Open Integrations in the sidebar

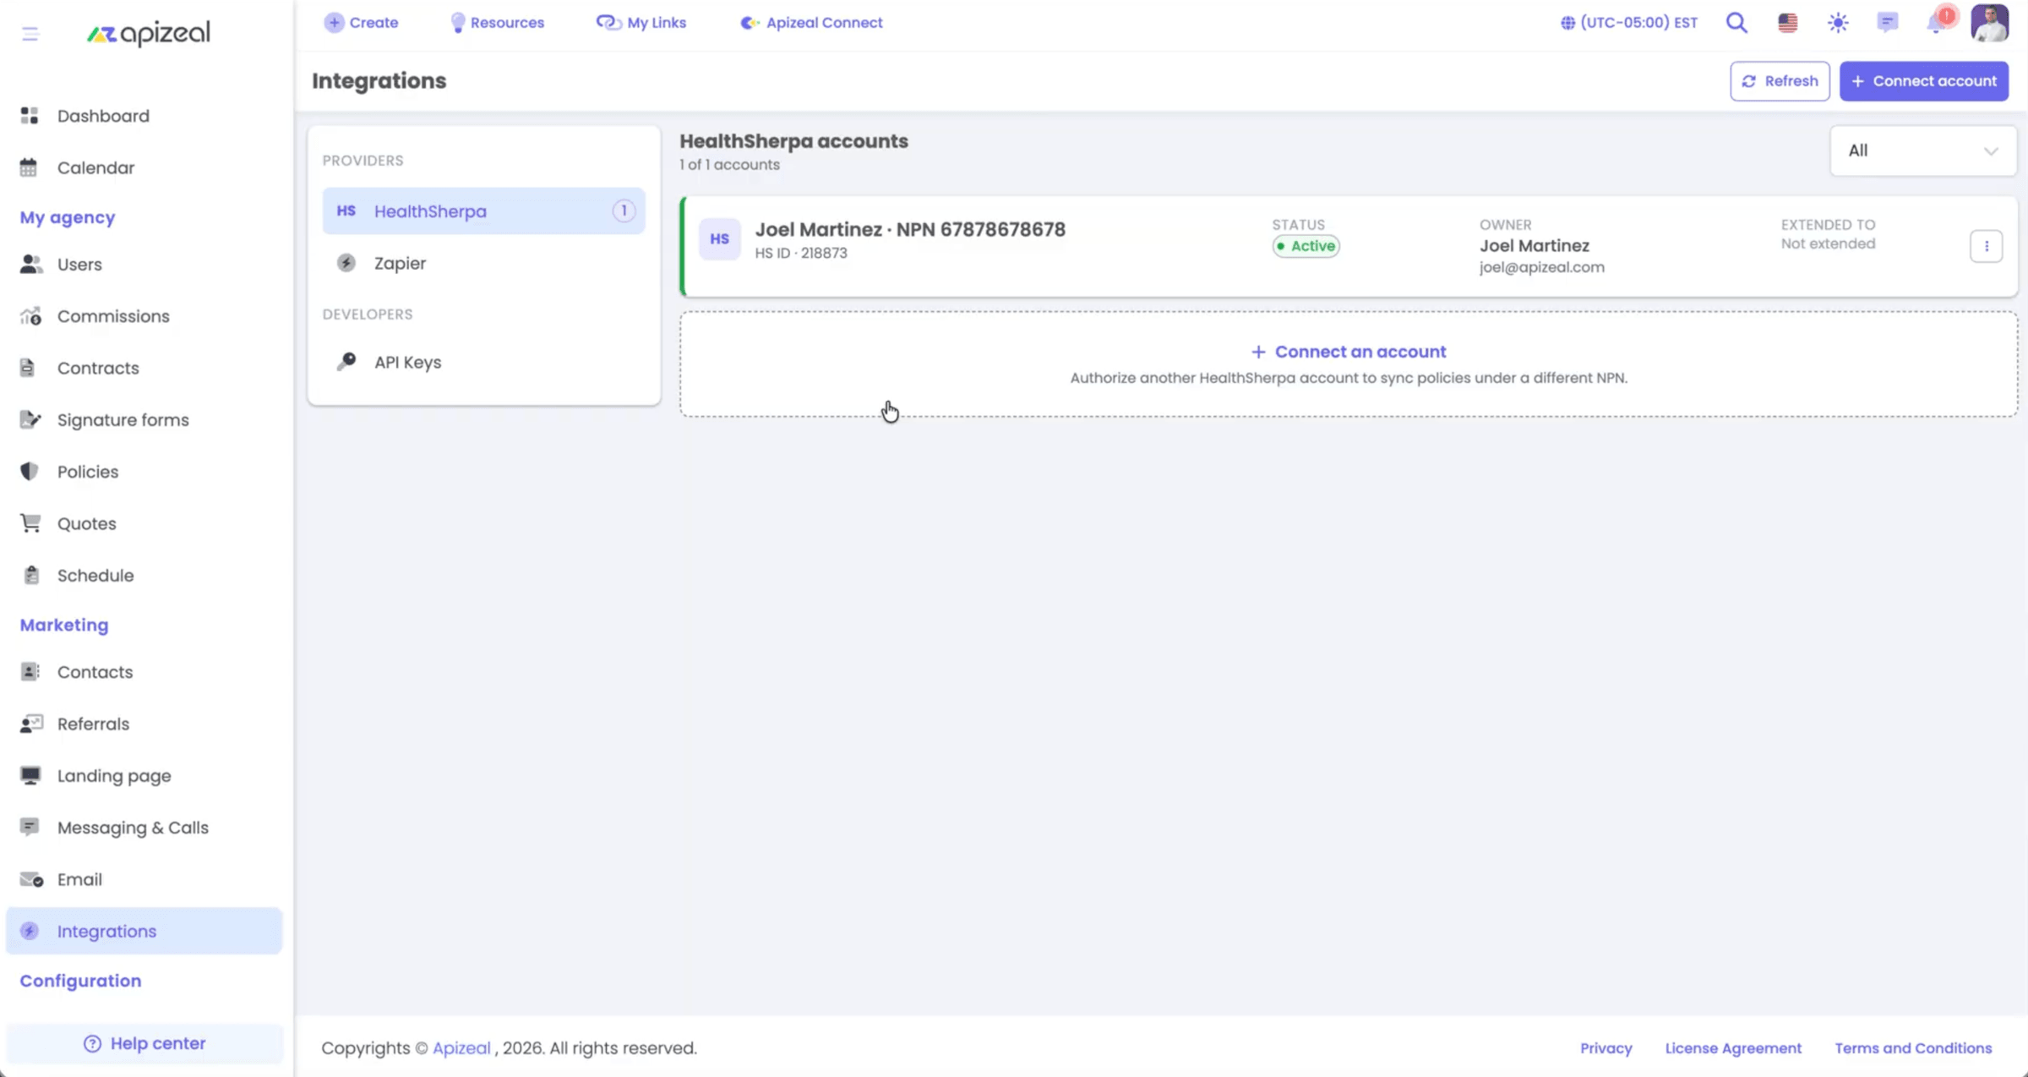click(x=144, y=931)
